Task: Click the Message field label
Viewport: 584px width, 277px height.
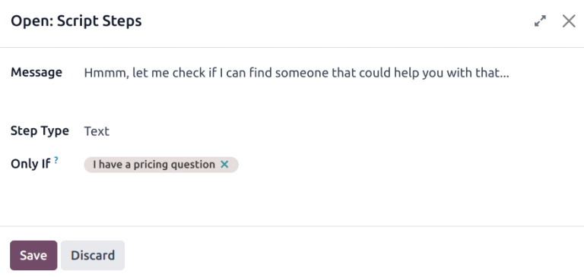Action: tap(36, 72)
